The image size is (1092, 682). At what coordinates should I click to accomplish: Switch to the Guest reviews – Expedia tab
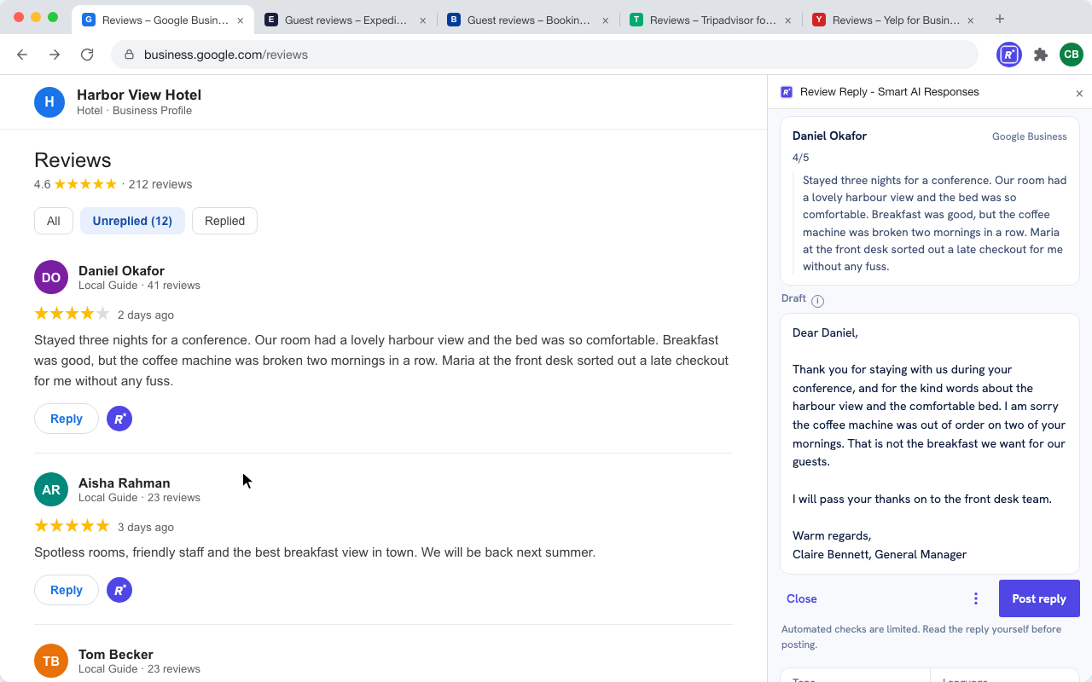(x=346, y=20)
